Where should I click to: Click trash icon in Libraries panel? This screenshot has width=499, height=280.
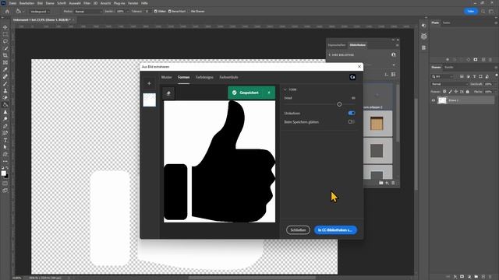tap(393, 183)
